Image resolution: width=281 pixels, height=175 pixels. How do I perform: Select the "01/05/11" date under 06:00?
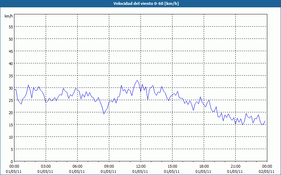tap(77, 171)
